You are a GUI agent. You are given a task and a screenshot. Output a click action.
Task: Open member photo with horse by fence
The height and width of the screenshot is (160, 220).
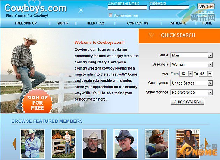[x=64, y=144]
